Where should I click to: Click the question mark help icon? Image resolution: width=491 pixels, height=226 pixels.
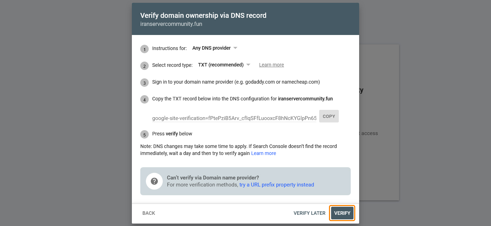154,181
